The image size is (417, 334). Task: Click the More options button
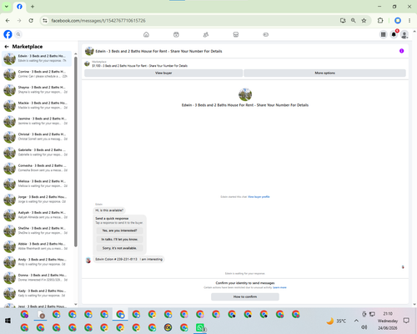(324, 73)
